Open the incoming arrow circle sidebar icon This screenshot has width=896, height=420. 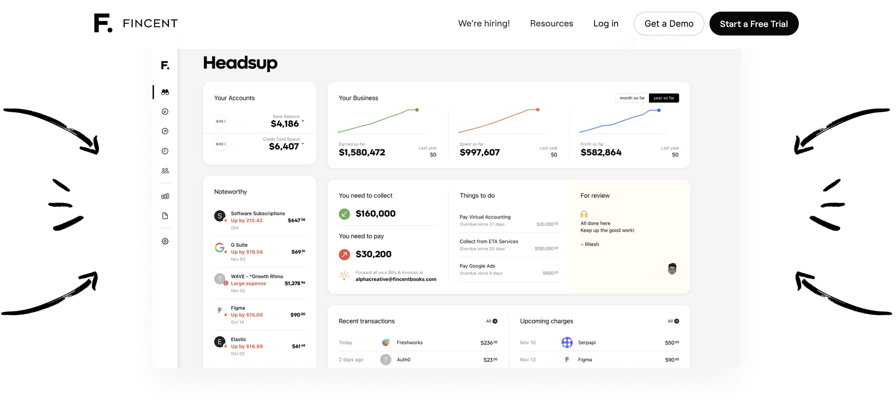165,112
